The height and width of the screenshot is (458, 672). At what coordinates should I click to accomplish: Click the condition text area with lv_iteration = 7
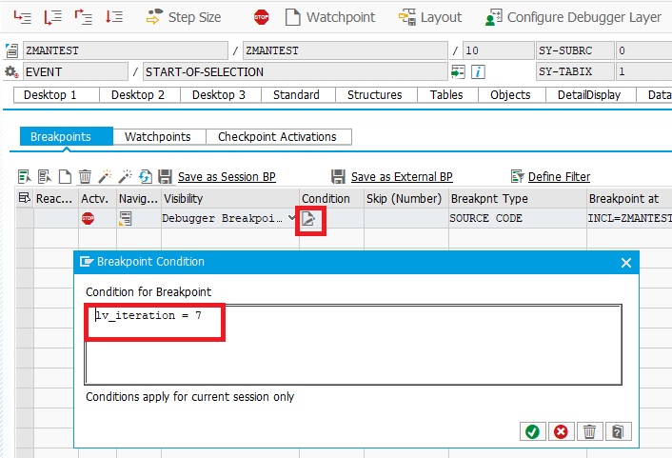(x=353, y=345)
